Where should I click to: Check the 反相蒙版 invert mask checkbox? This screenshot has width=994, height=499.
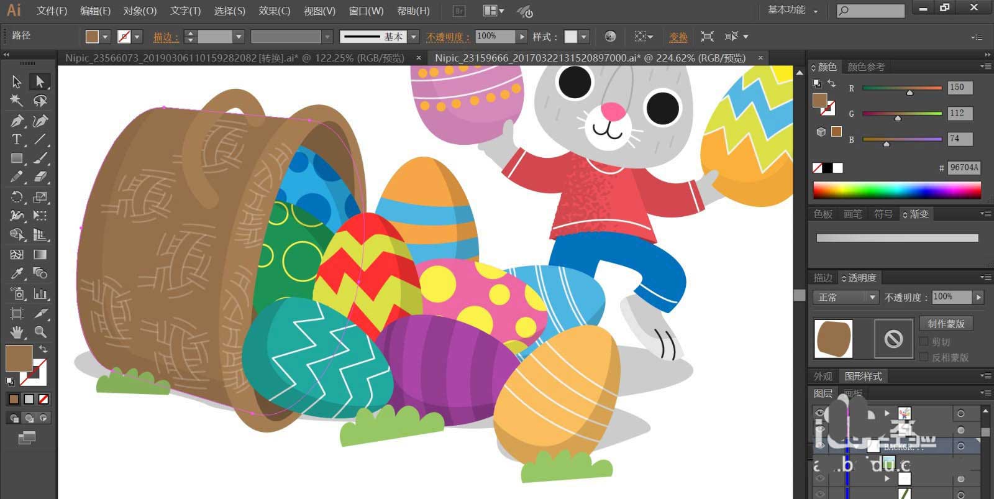click(924, 357)
